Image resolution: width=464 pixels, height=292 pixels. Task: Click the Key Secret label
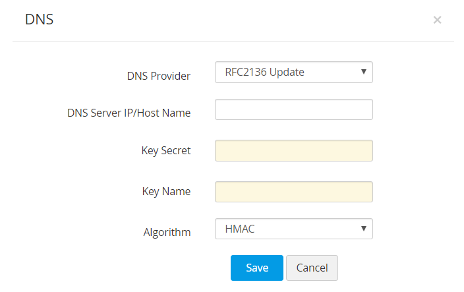(x=166, y=150)
